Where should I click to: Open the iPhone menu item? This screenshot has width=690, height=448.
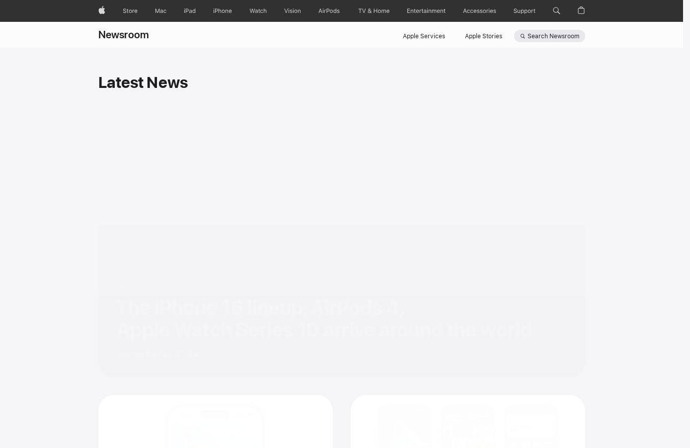point(223,11)
